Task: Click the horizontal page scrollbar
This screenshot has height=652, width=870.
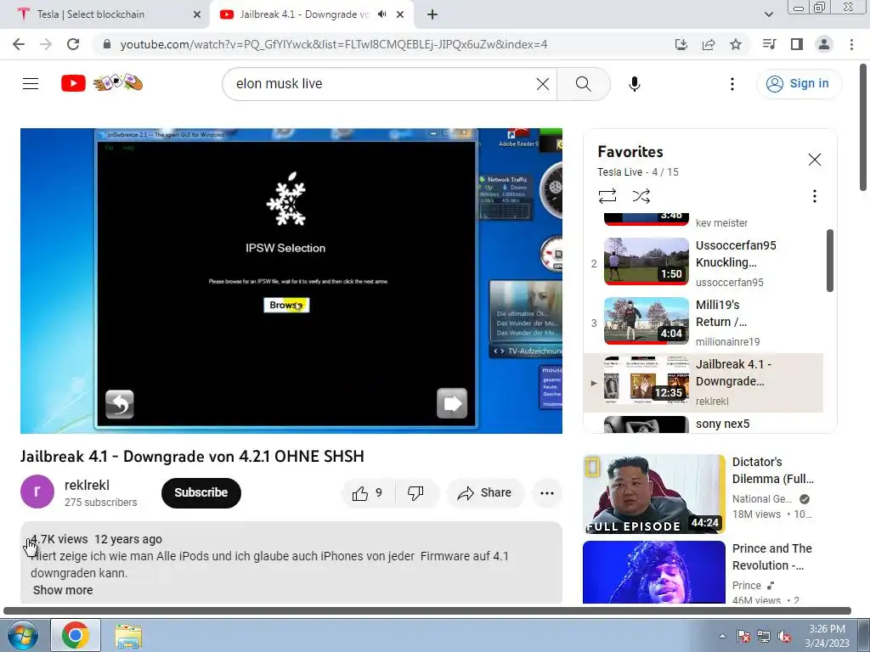Action: [427, 611]
